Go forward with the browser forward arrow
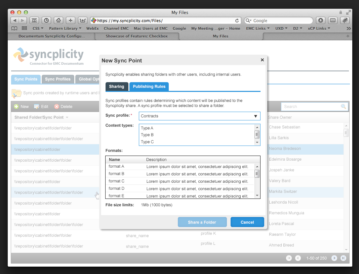Screen dimensions: 359x274 pyautogui.click(x=23, y=20)
